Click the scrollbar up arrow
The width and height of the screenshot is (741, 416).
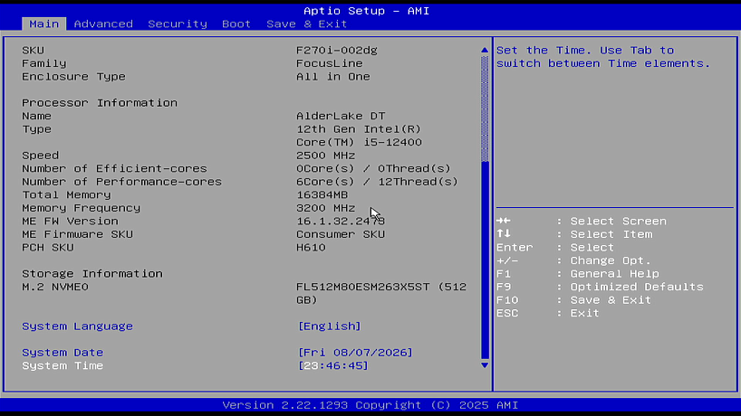click(x=485, y=50)
